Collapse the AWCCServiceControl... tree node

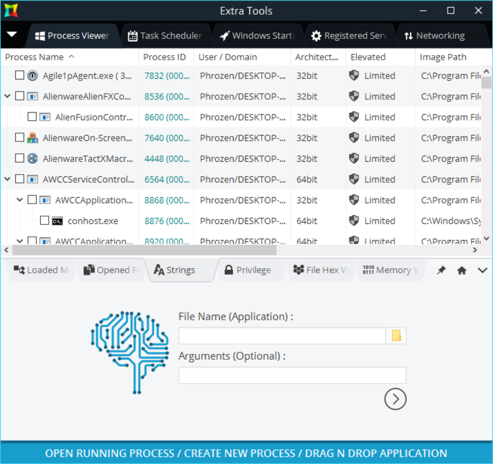pyautogui.click(x=7, y=179)
